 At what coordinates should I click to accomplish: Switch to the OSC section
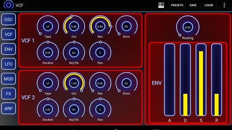[8, 19]
